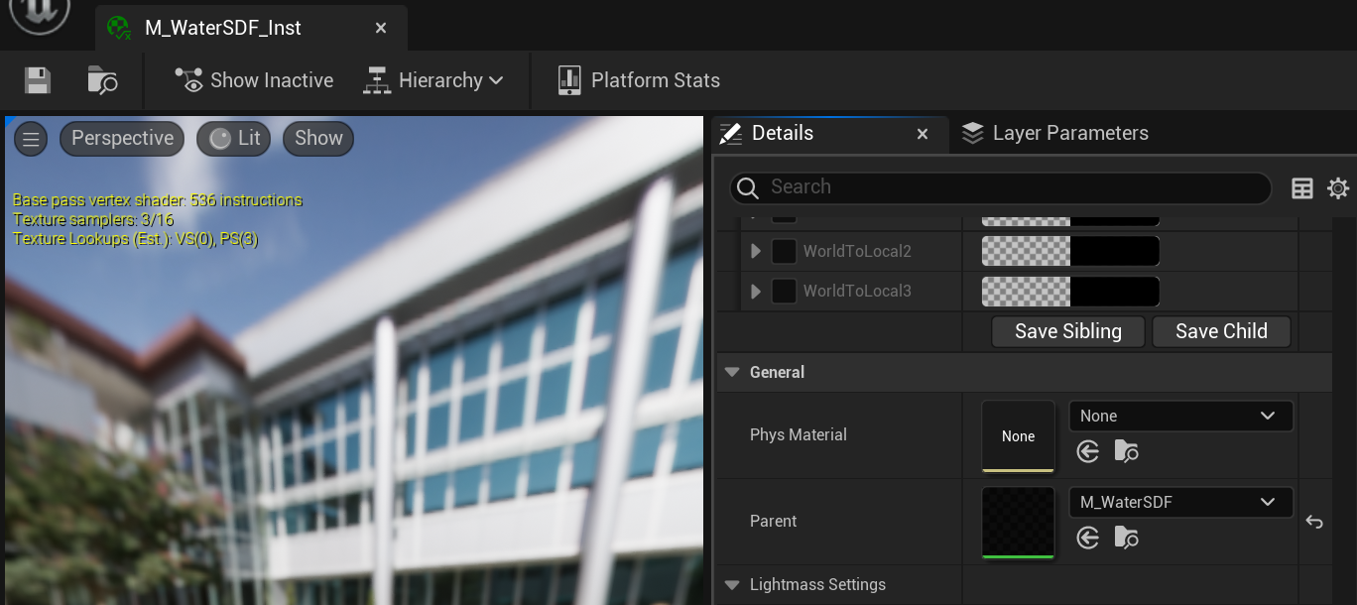
Task: Close the Details tab
Action: (923, 134)
